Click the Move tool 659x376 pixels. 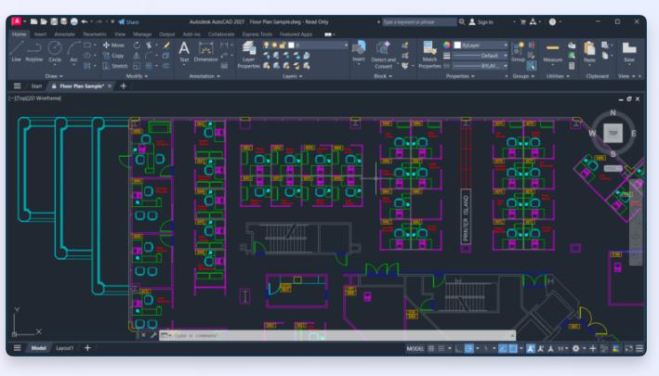[x=113, y=45]
